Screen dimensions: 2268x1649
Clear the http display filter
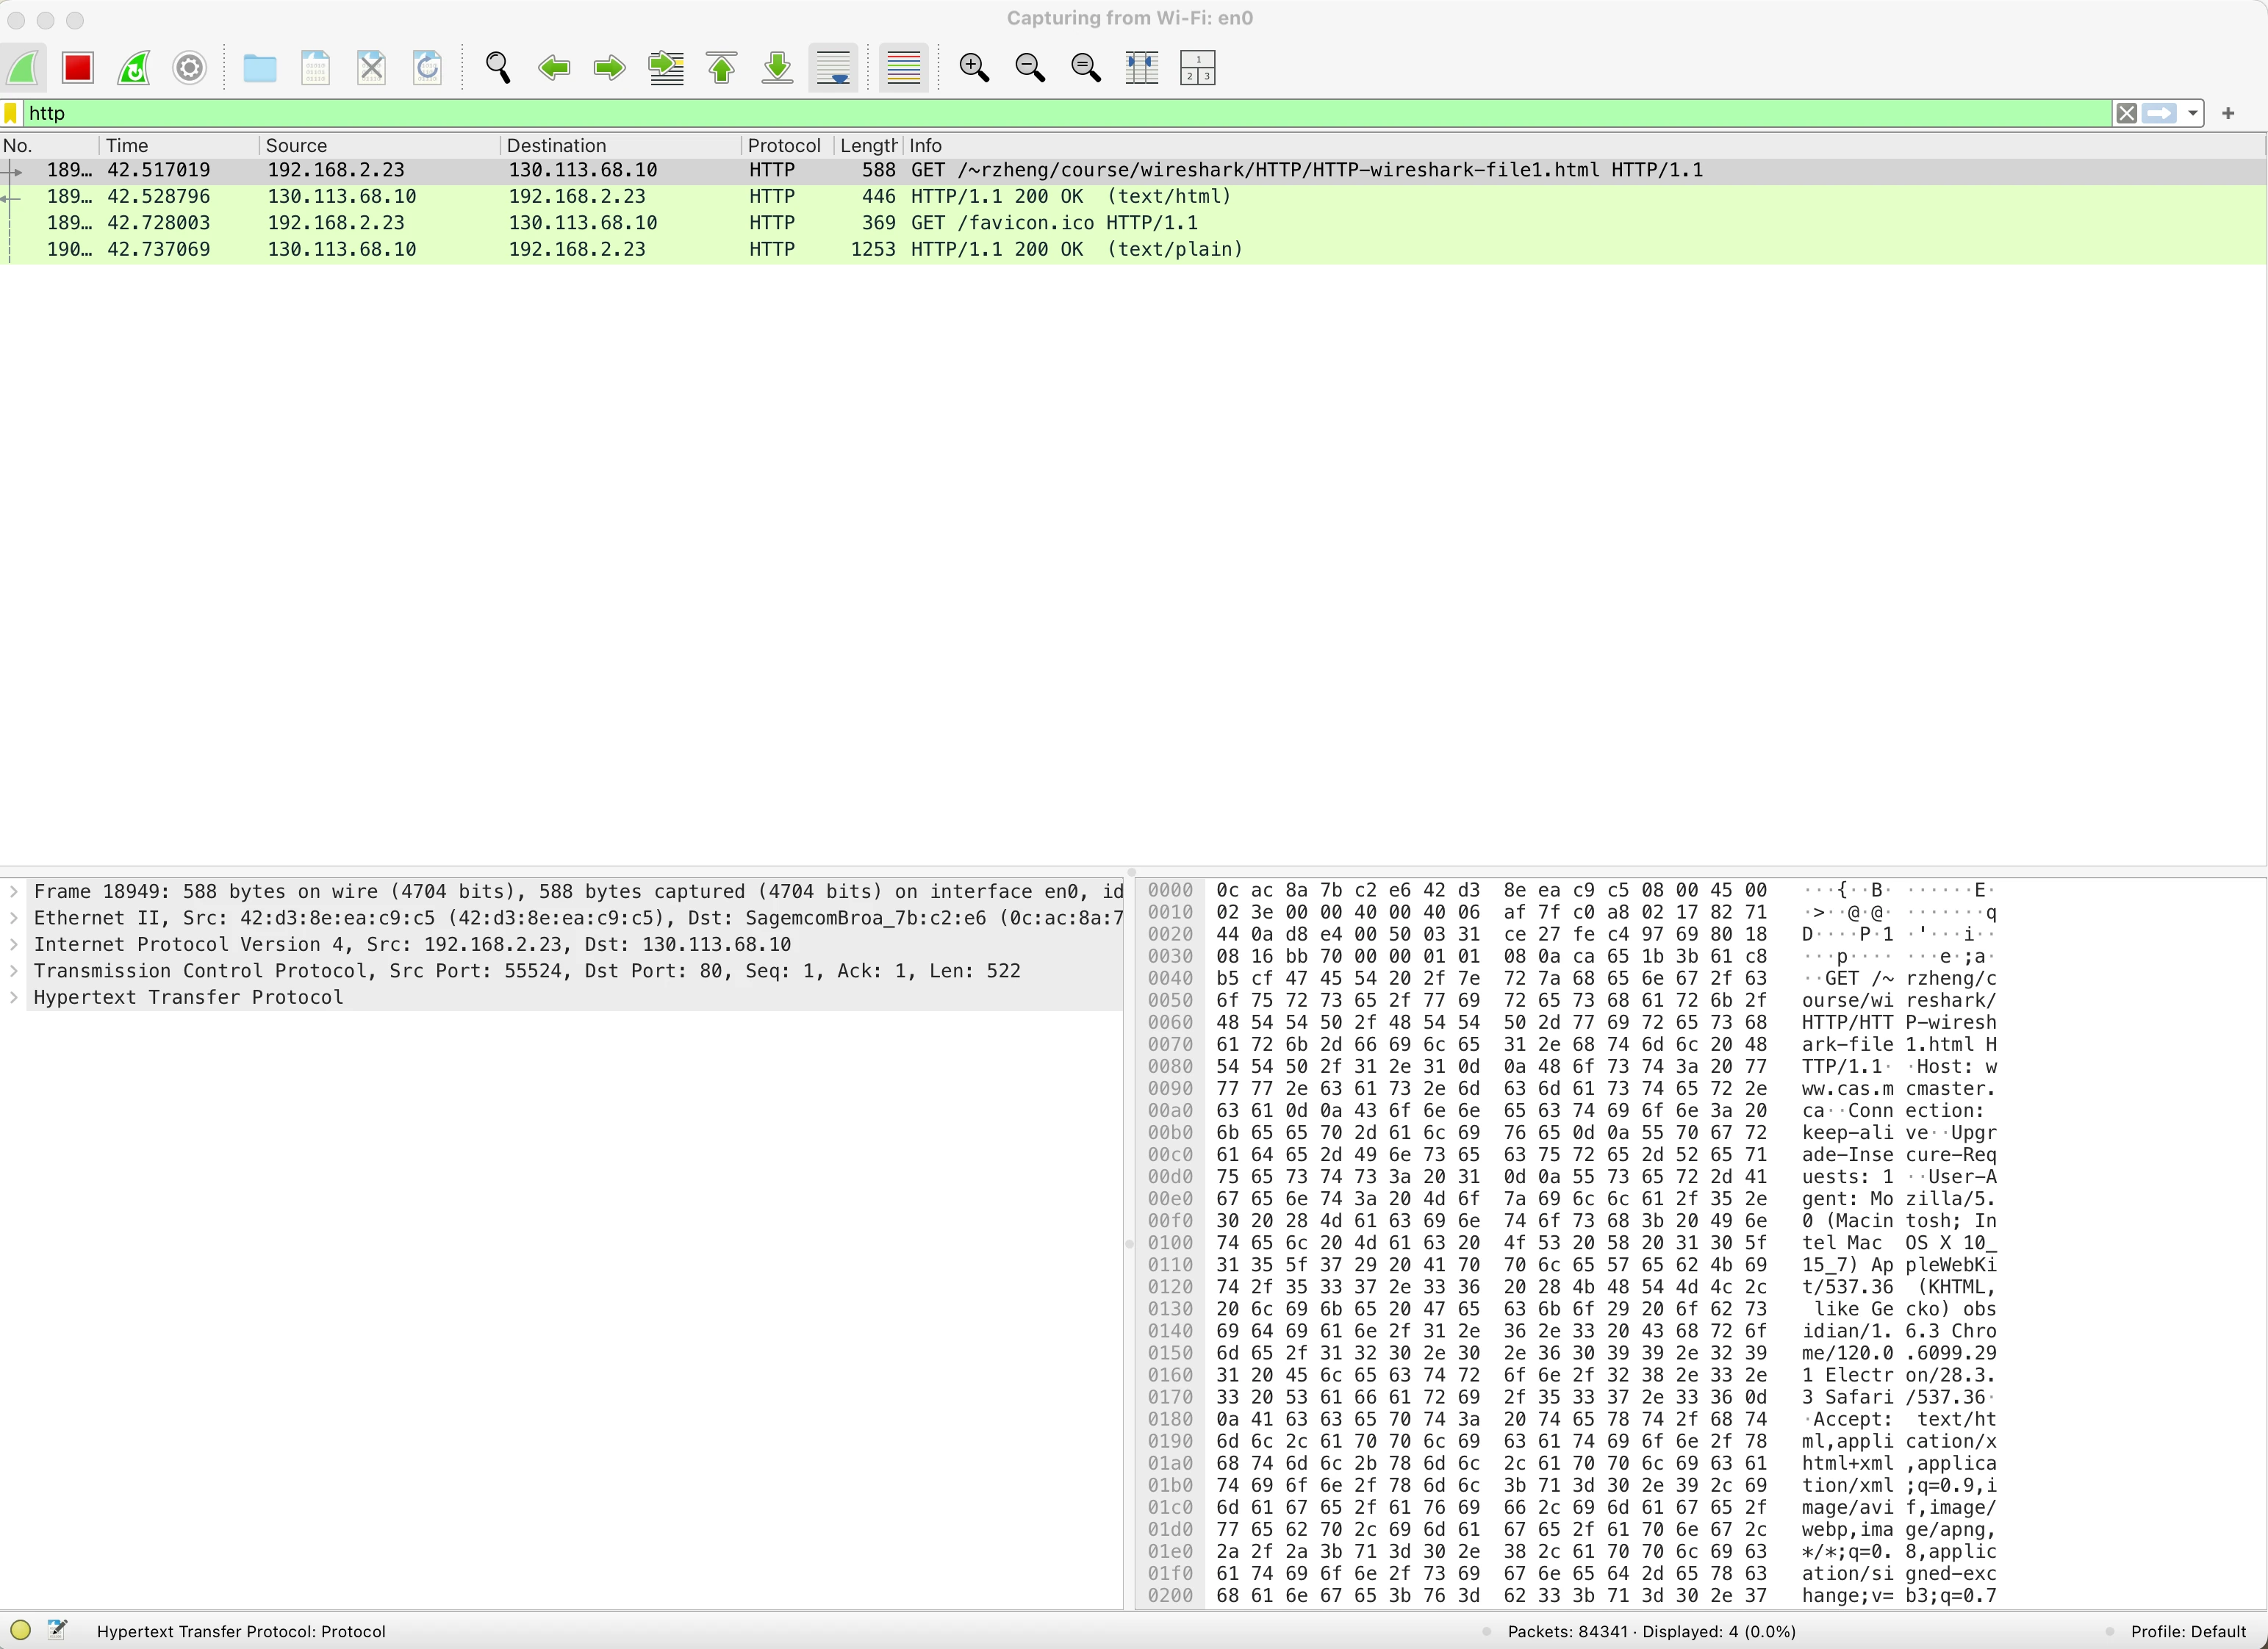(x=2127, y=113)
